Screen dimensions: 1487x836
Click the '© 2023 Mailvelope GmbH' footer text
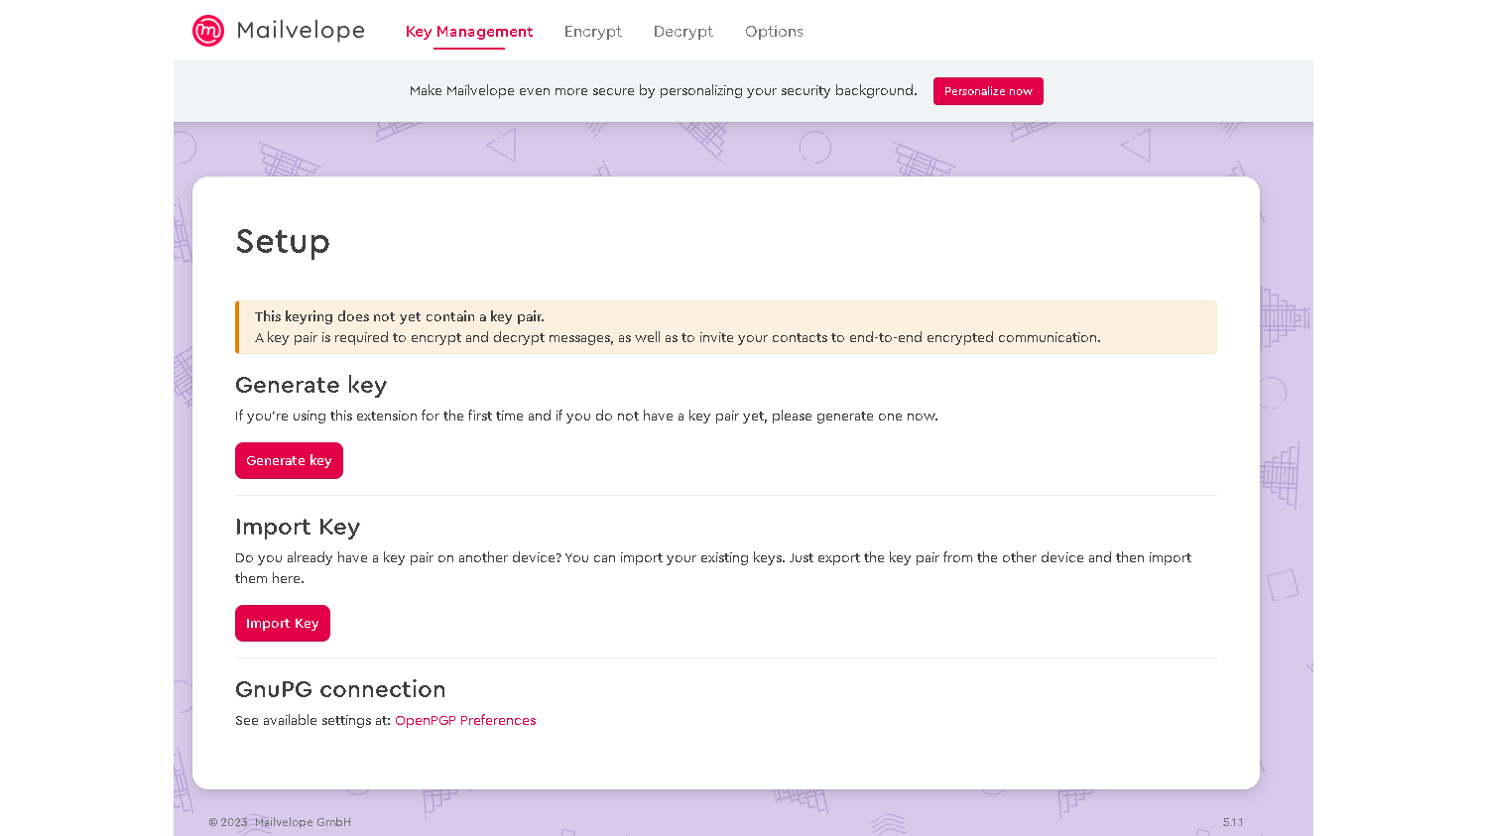click(x=280, y=822)
